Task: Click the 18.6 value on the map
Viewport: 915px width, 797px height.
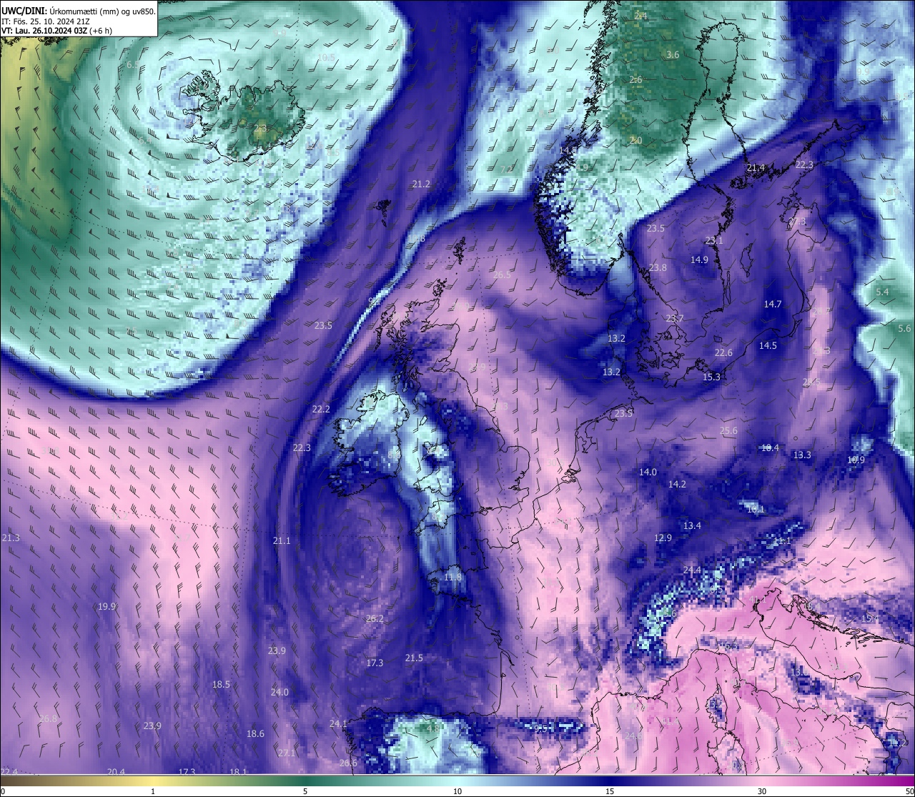Action: pos(255,734)
